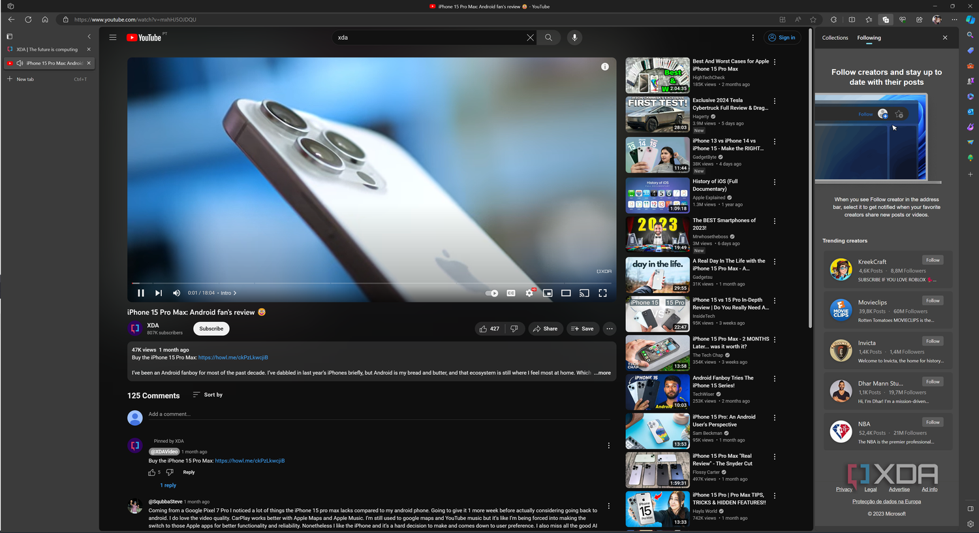Collapse the vertical tabs pane

(x=89, y=37)
